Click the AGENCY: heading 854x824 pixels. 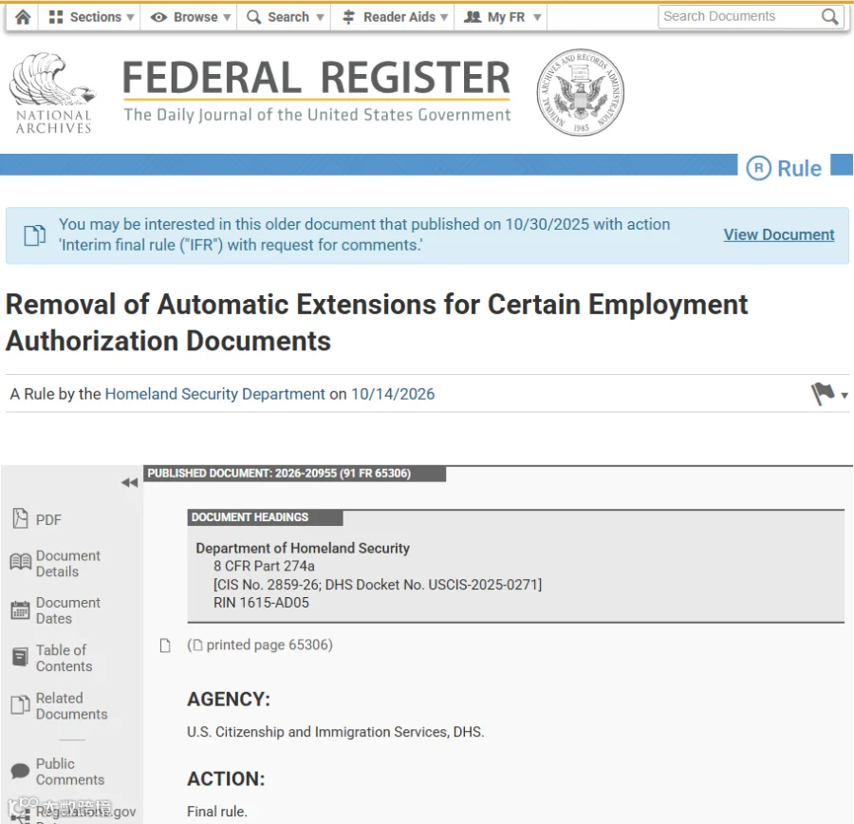pos(229,700)
